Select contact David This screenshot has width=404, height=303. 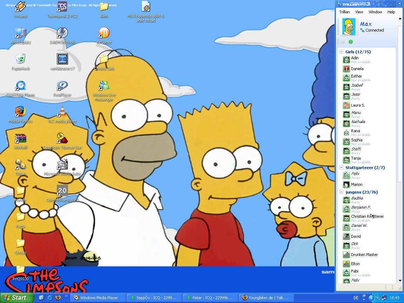click(x=367, y=236)
